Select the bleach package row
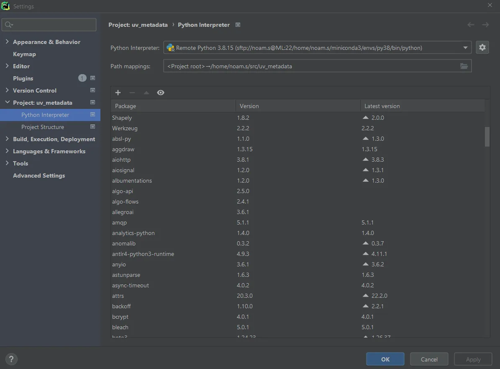Screen dimensions: 500x369 pos(298,327)
